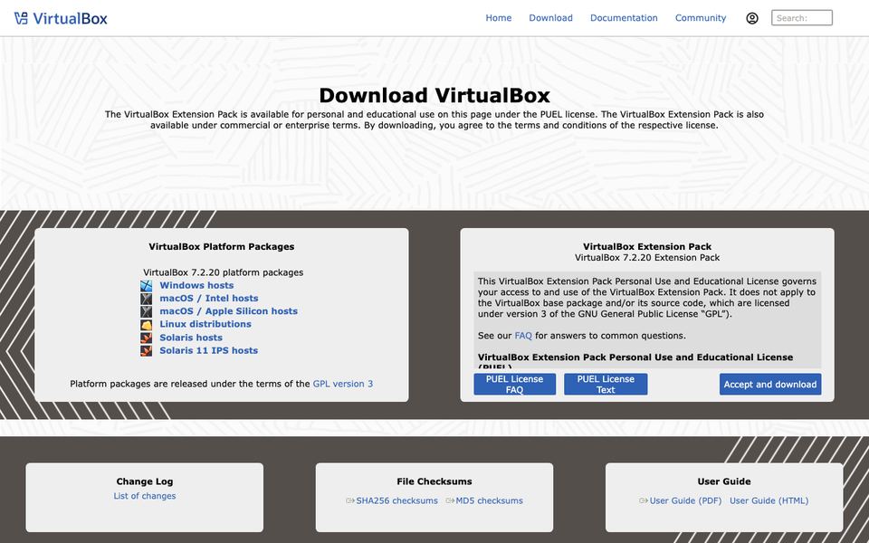Screen dimensions: 869x543
Task: Click the Windows hosts platform icon
Action: pyautogui.click(x=147, y=285)
